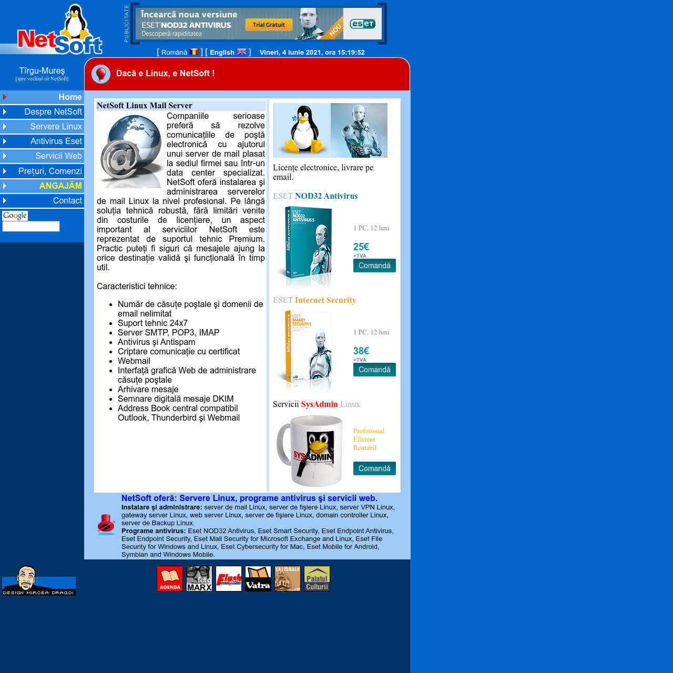Order ESET Internet Security with Comandă
The image size is (673, 673).
coord(374,370)
